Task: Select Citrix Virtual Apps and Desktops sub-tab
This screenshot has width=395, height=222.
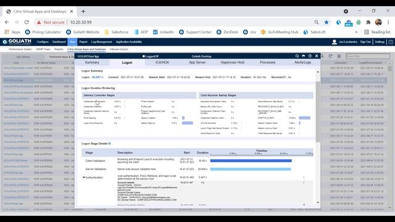Action: click(x=86, y=49)
